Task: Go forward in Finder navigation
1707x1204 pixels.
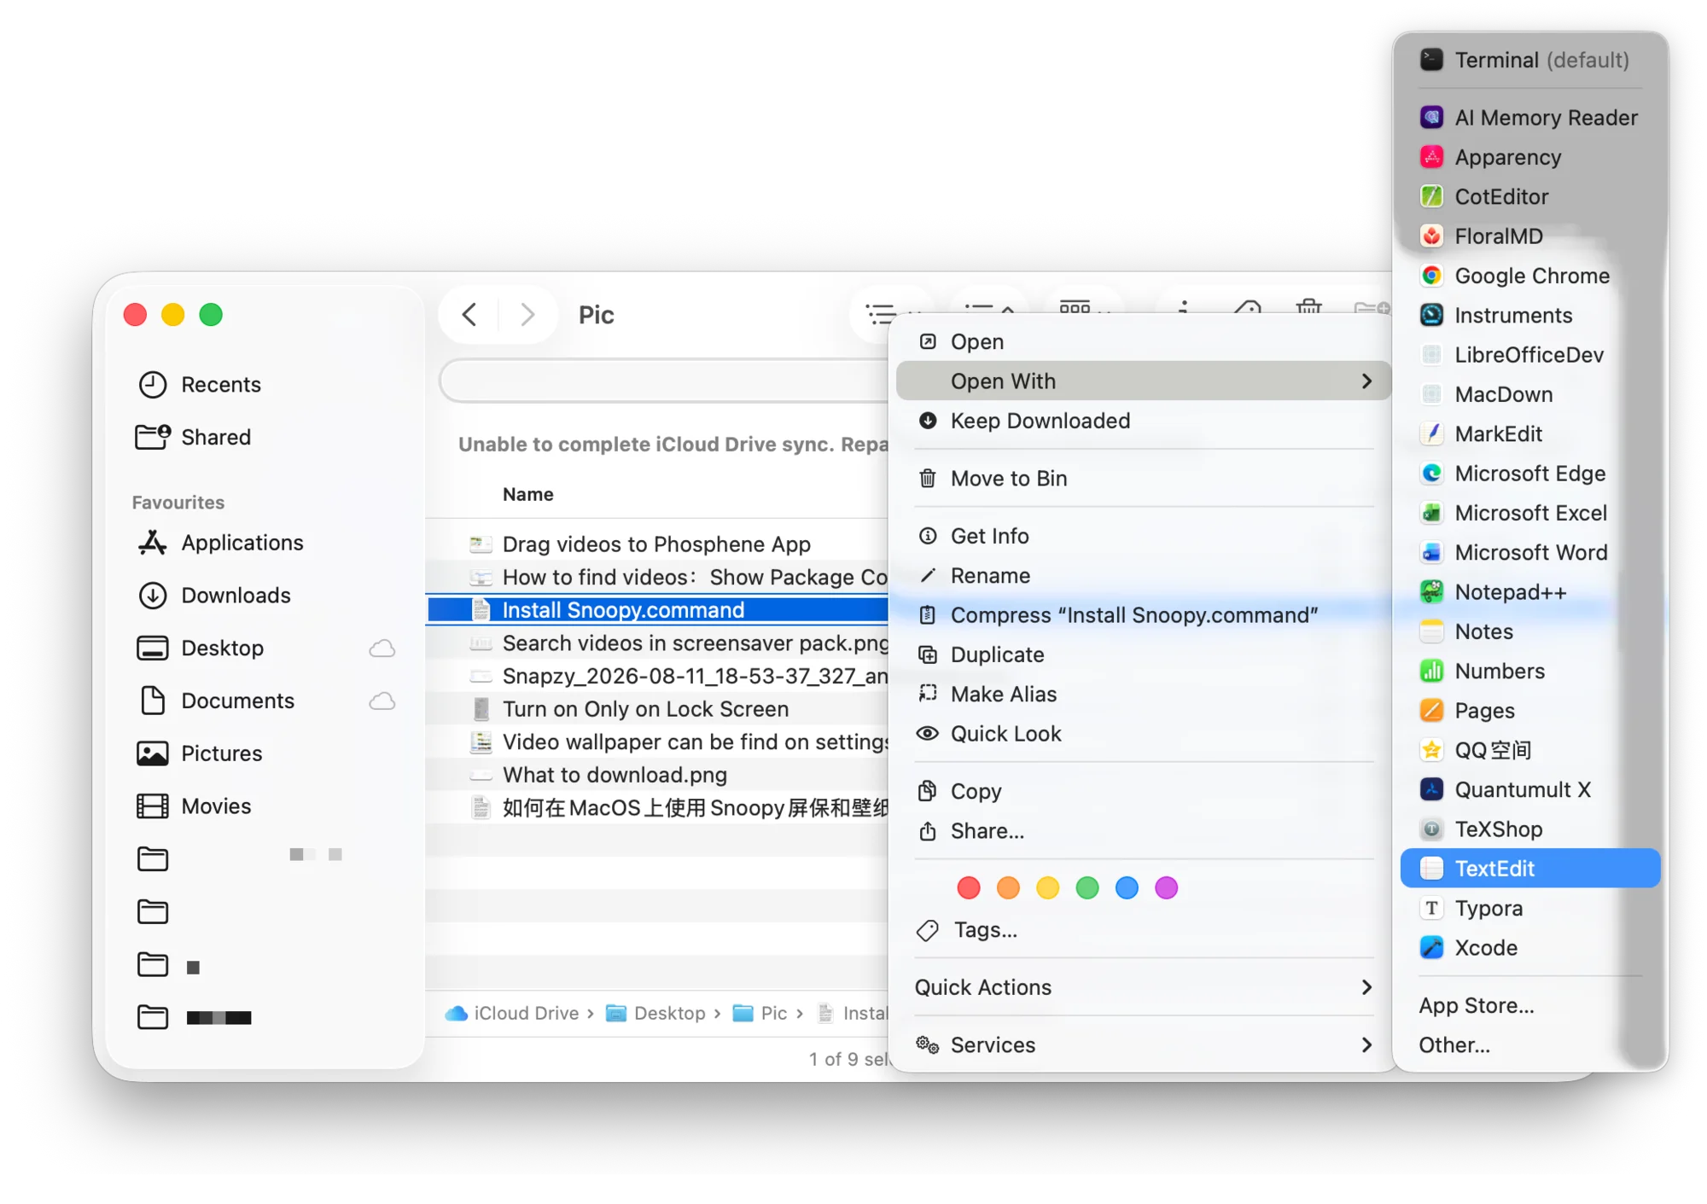Action: click(x=527, y=315)
